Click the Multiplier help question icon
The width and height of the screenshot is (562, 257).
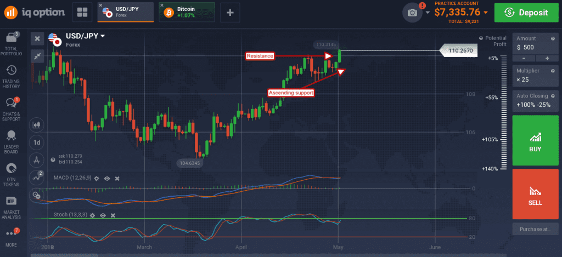tap(553, 71)
